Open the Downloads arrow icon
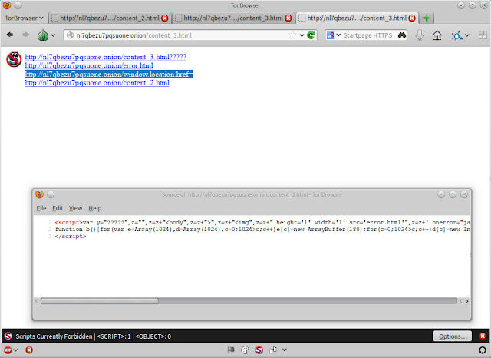This screenshot has height=358, width=491. click(x=420, y=35)
